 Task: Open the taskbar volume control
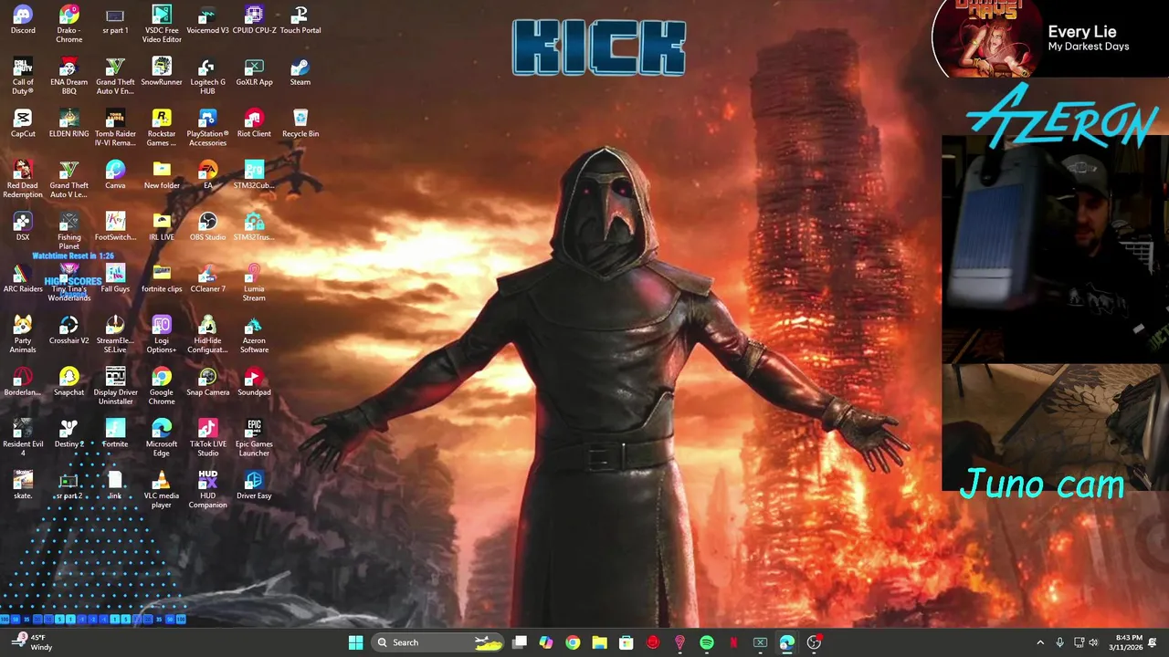[1093, 642]
